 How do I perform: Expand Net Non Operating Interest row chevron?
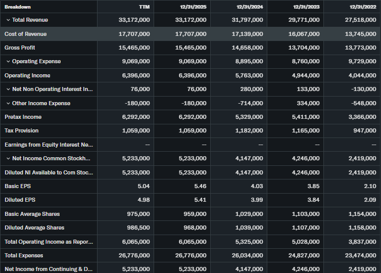(x=8, y=89)
